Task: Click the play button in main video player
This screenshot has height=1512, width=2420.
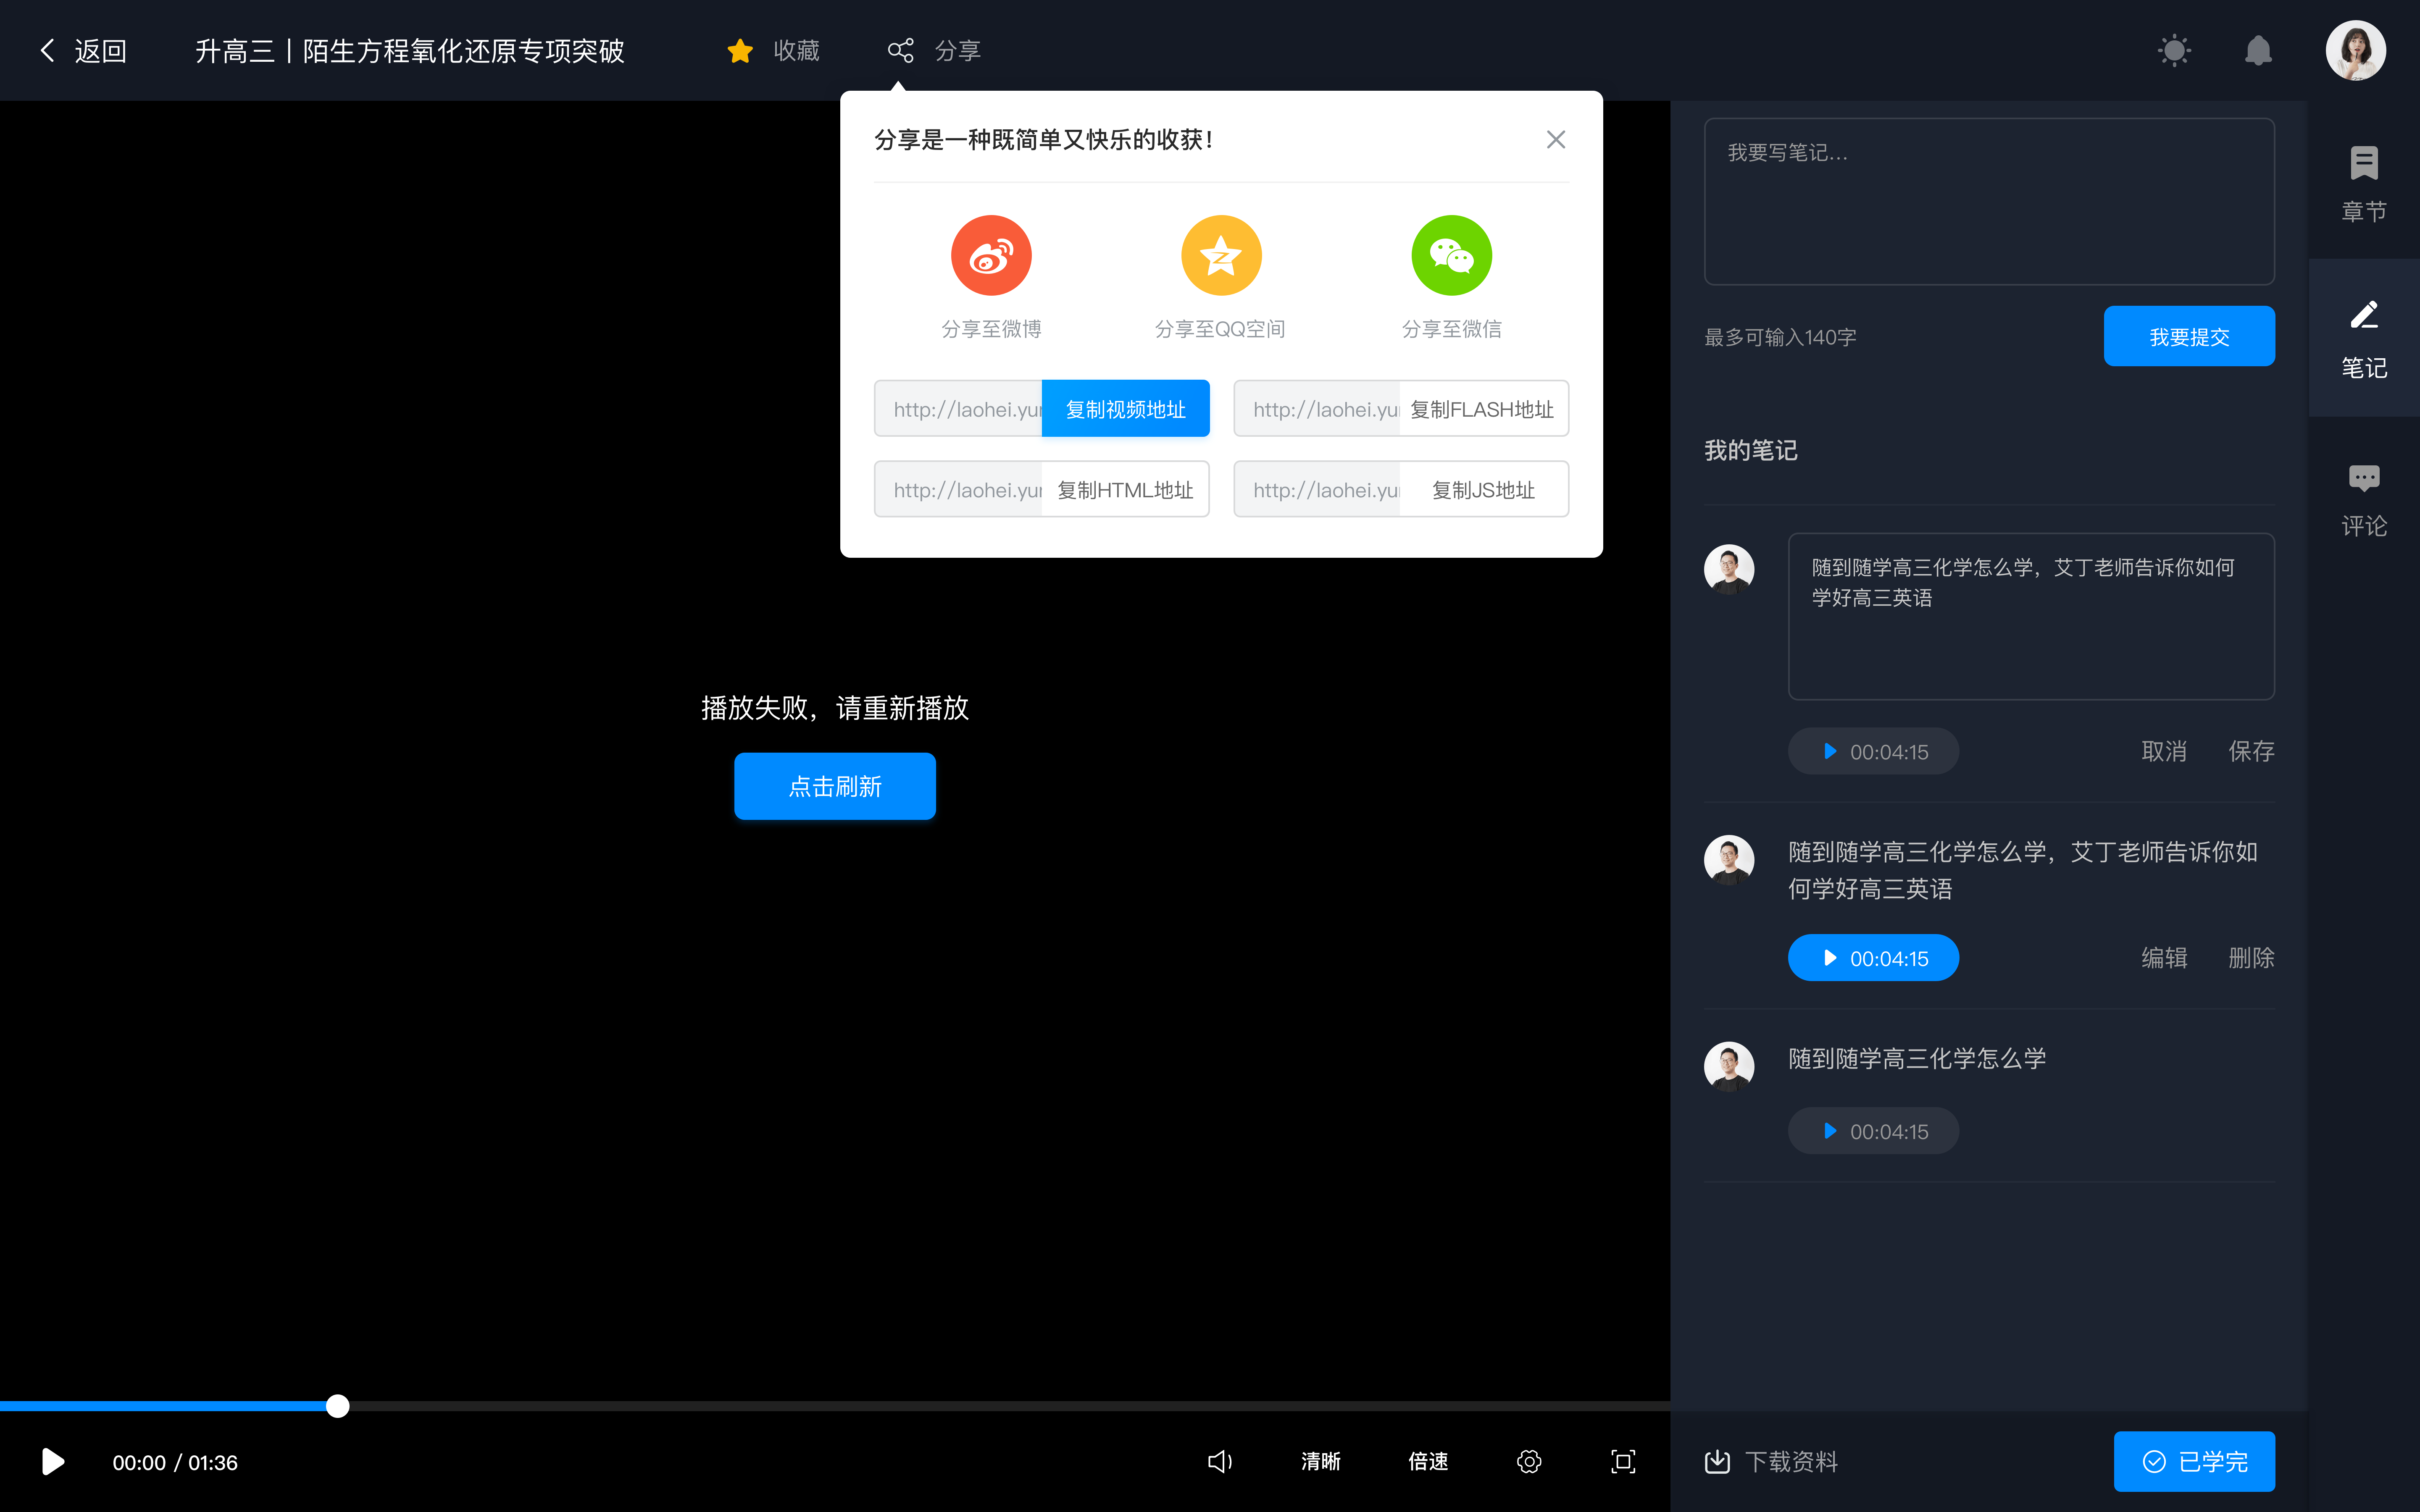Action: 50,1462
